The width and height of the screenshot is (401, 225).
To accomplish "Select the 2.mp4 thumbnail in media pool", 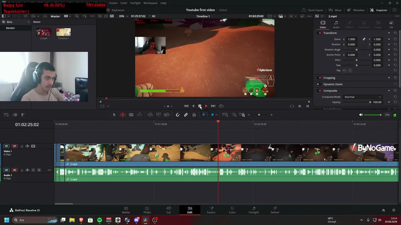I will (x=44, y=32).
